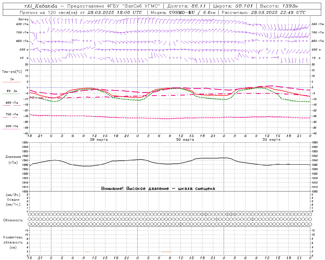Screen dimensions: 325x260
Task: Click the left 10 м wind level label
Action: click(x=24, y=58)
